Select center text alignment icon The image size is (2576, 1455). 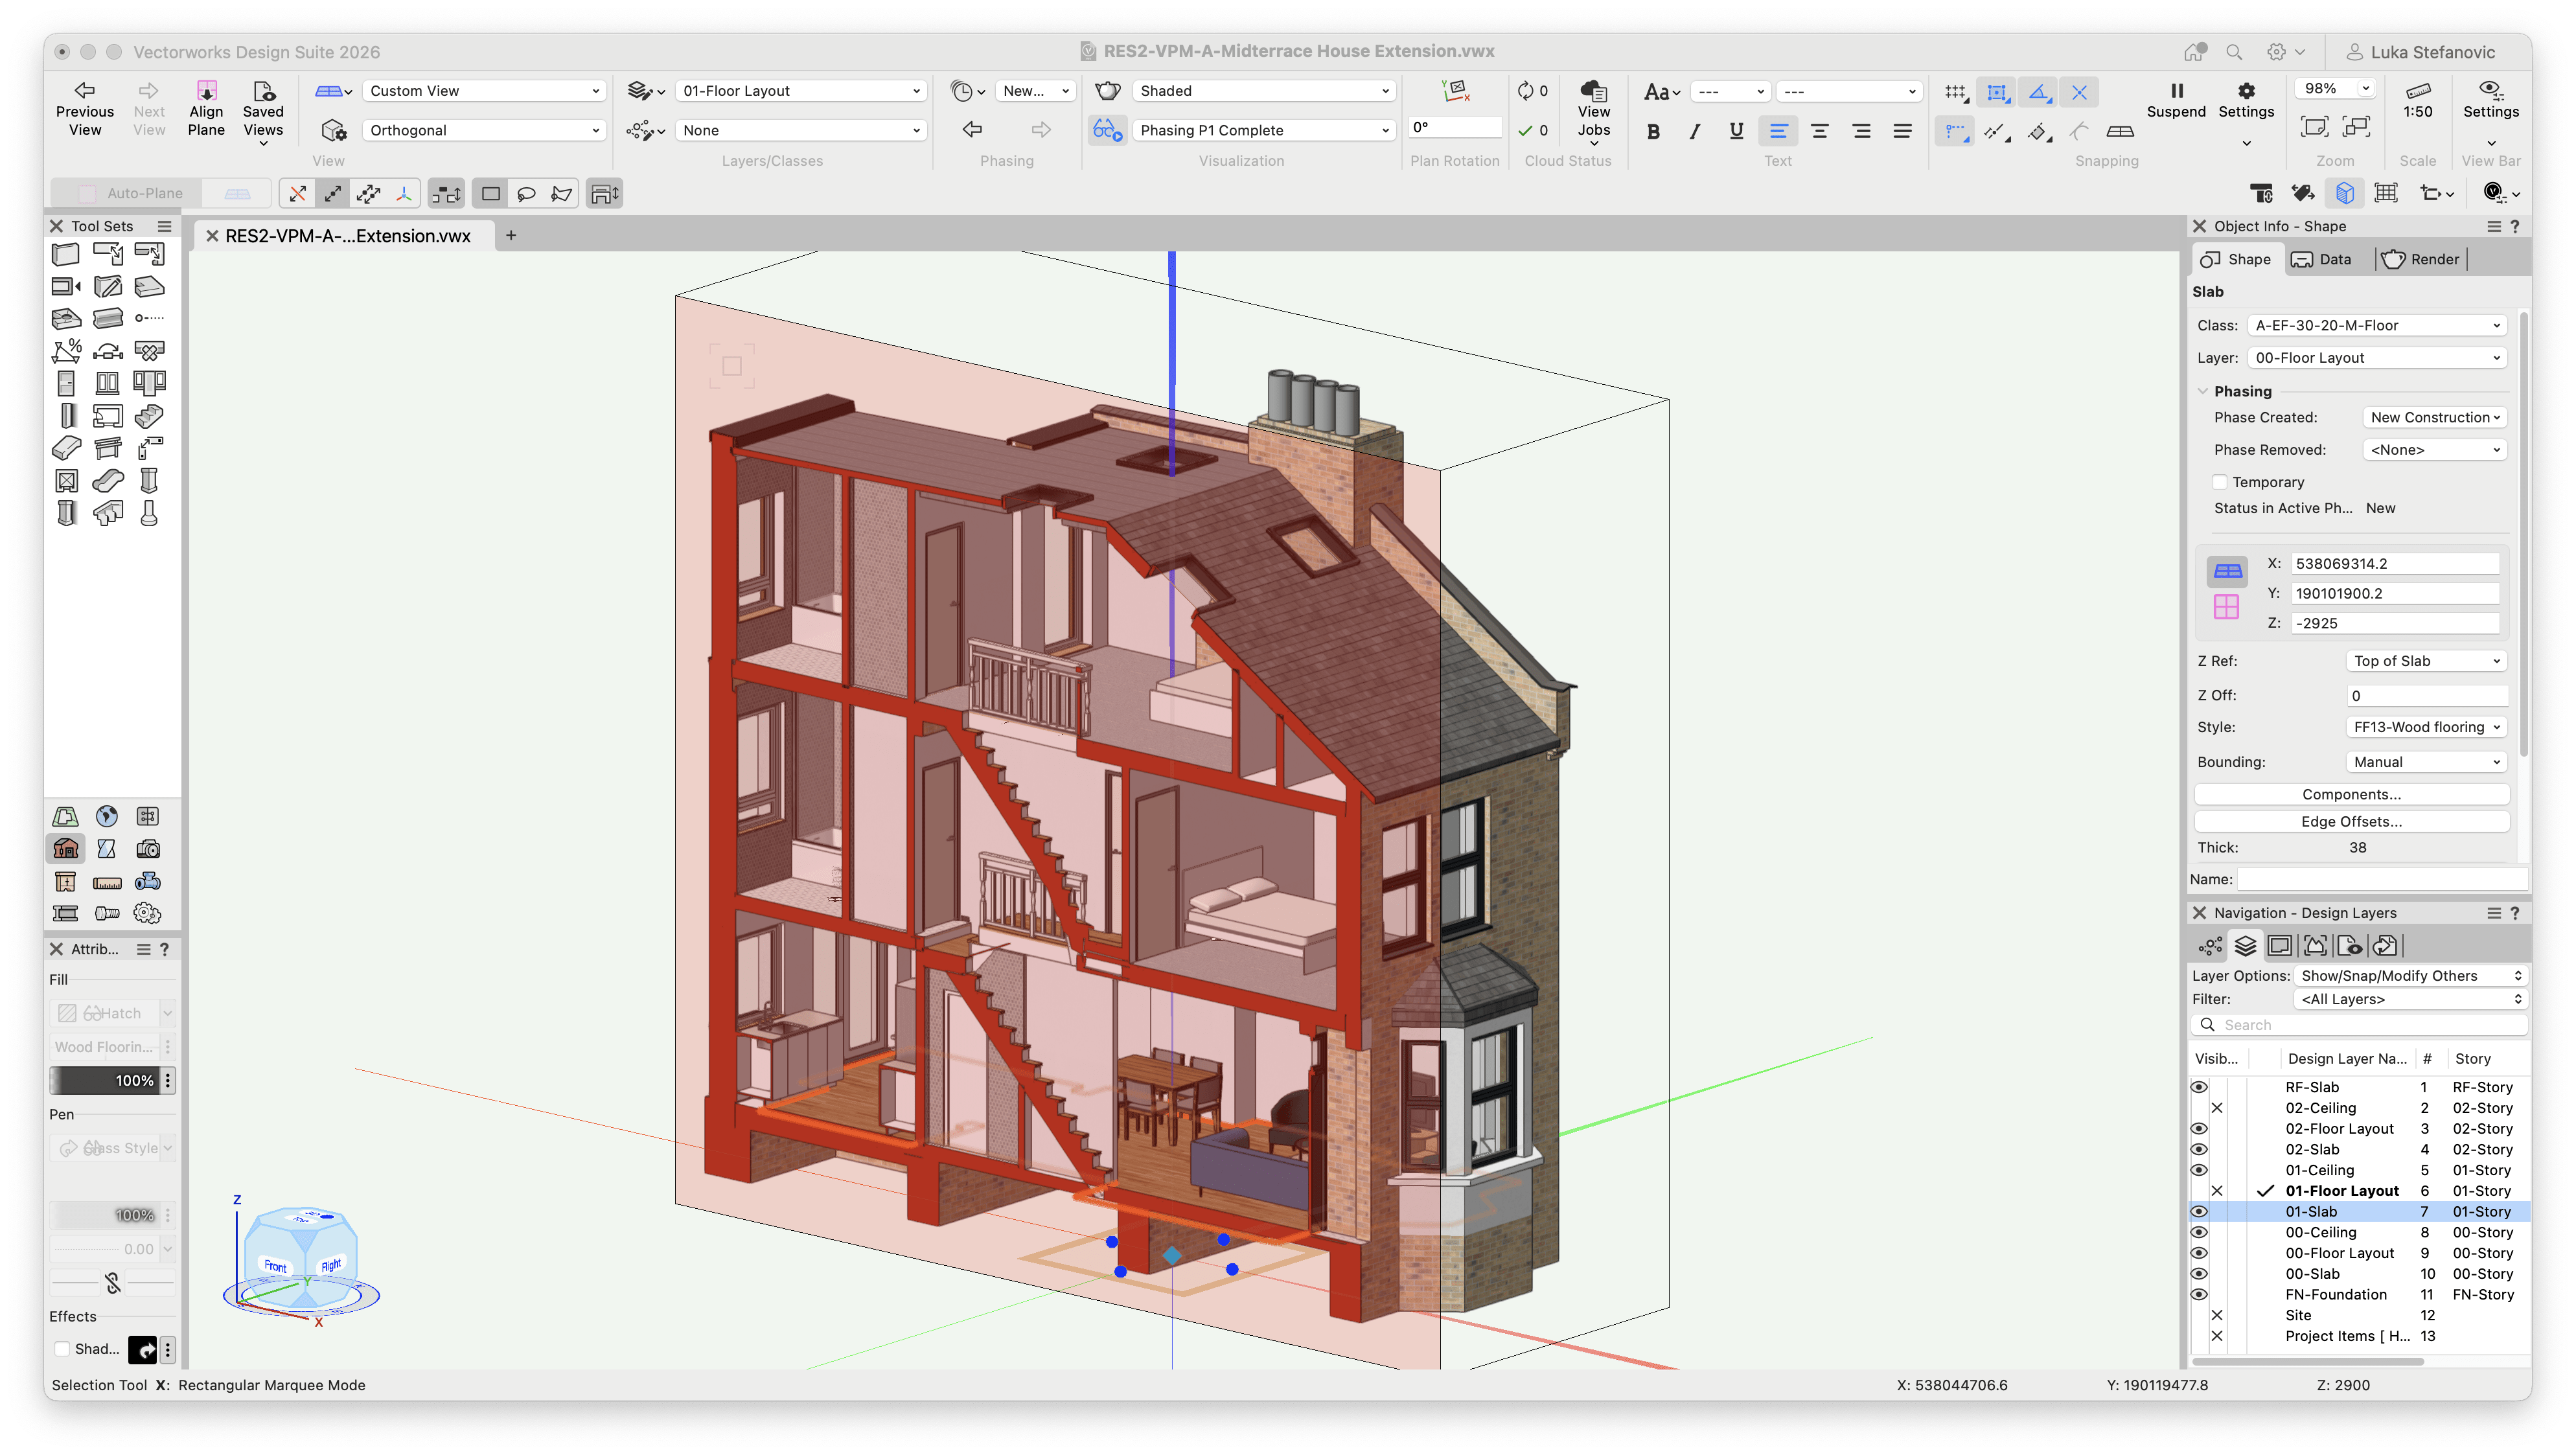1820,131
